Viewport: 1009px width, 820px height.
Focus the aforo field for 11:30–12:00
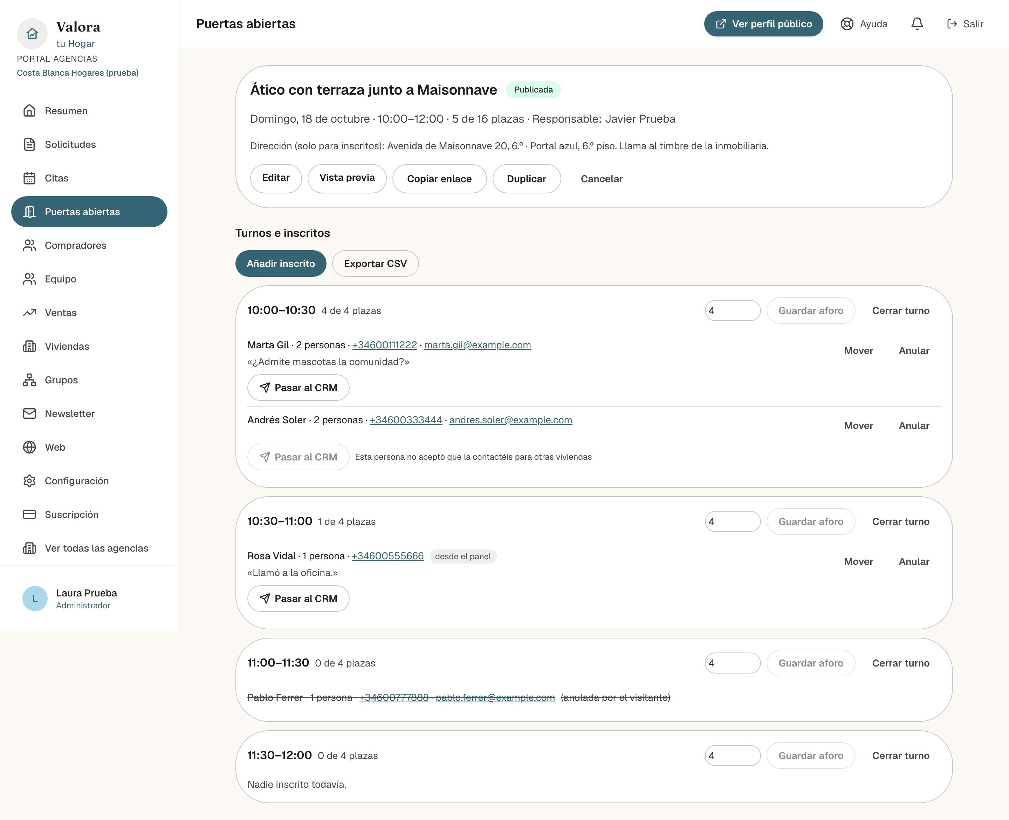(732, 755)
